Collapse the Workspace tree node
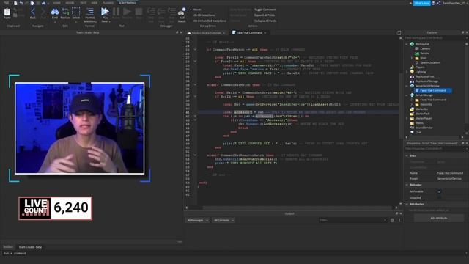This screenshot has height=264, width=469. click(407, 44)
